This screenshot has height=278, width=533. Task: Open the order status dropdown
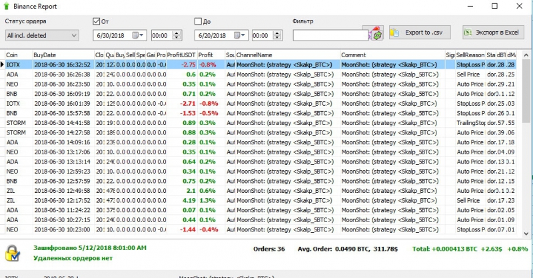[42, 35]
